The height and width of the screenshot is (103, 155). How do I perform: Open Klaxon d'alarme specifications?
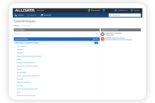22,46
